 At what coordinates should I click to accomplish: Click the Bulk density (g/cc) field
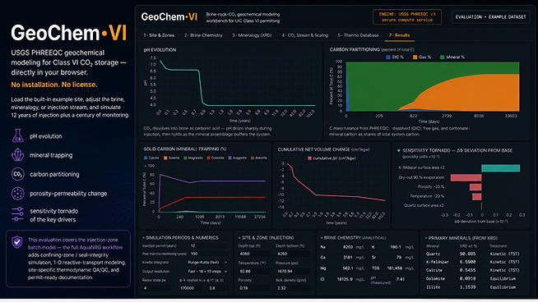point(293,288)
